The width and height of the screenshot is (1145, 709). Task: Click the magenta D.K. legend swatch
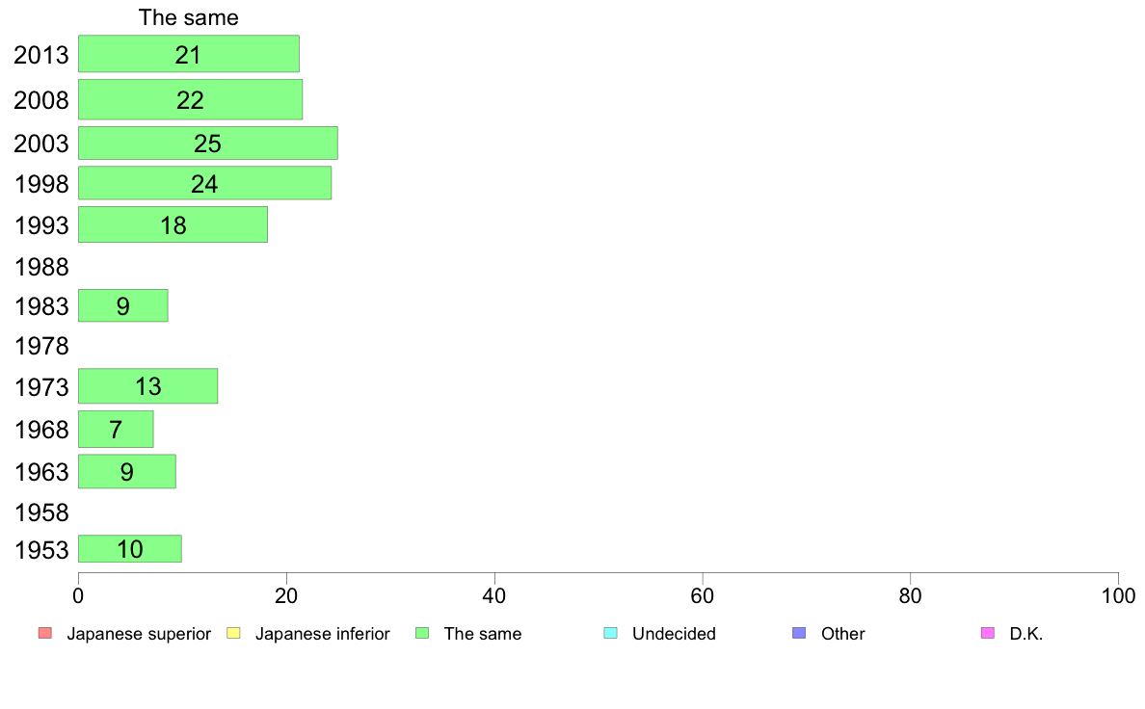(x=988, y=633)
